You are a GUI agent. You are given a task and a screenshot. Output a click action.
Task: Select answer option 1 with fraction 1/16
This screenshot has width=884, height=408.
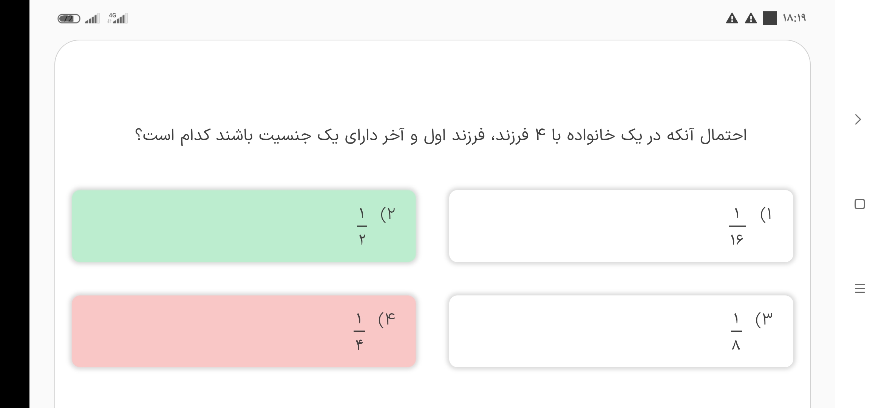pyautogui.click(x=621, y=226)
